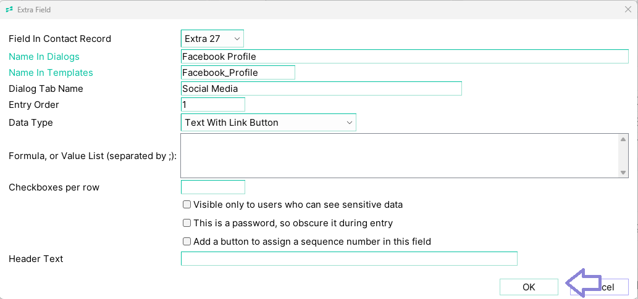Click the Entry Order input box
Image resolution: width=638 pixels, height=299 pixels.
pyautogui.click(x=213, y=104)
